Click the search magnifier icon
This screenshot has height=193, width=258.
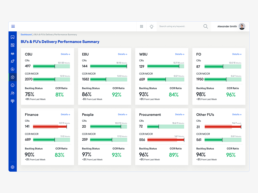(x=205, y=26)
